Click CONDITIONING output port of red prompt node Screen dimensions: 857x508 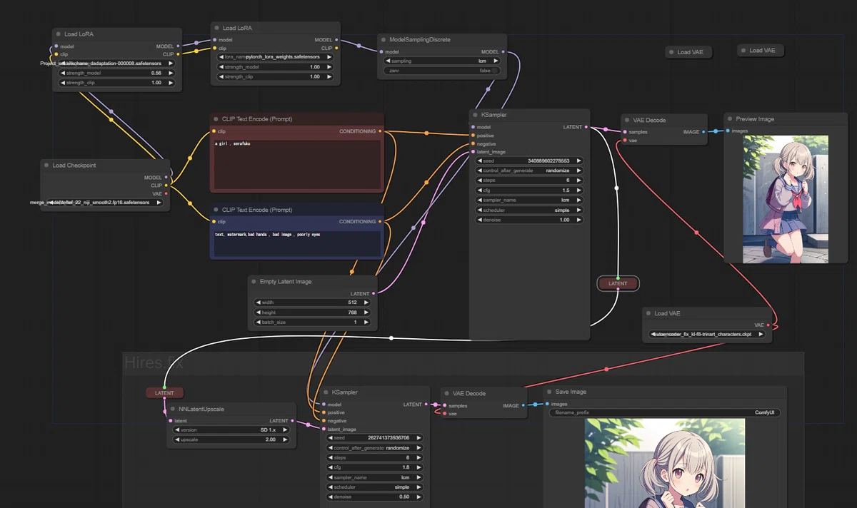pos(380,131)
